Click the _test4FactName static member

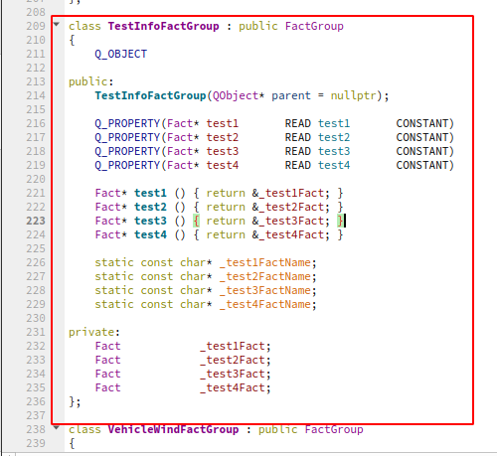point(265,304)
